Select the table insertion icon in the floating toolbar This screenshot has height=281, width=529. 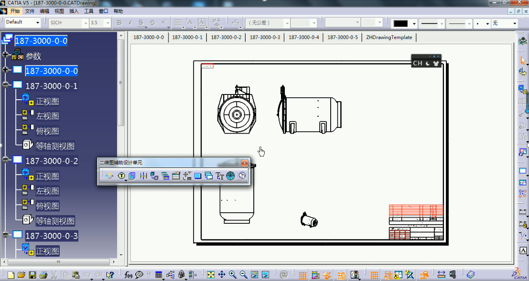tap(175, 176)
